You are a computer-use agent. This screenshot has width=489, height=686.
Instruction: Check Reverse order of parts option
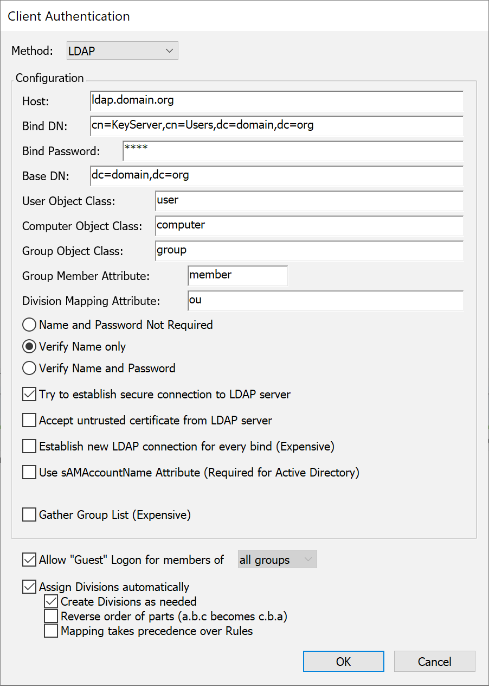pyautogui.click(x=51, y=617)
